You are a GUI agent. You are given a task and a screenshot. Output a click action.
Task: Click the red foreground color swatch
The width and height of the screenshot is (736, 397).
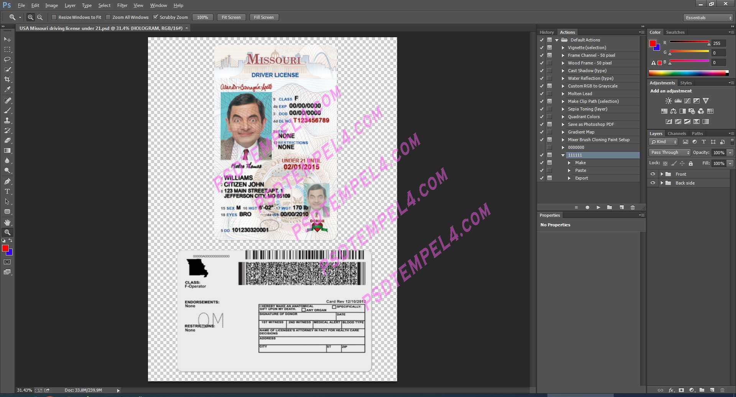pyautogui.click(x=5, y=249)
